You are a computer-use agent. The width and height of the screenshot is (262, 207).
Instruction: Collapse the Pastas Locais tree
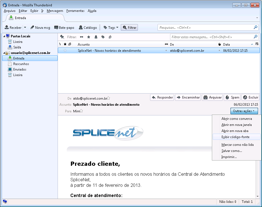click(x=4, y=36)
